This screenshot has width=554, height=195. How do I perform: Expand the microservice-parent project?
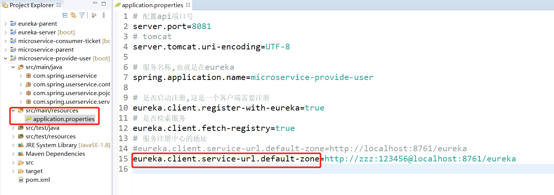tap(6, 50)
